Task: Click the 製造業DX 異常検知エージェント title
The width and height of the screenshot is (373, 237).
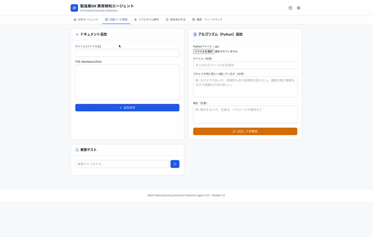Action: 107,6
